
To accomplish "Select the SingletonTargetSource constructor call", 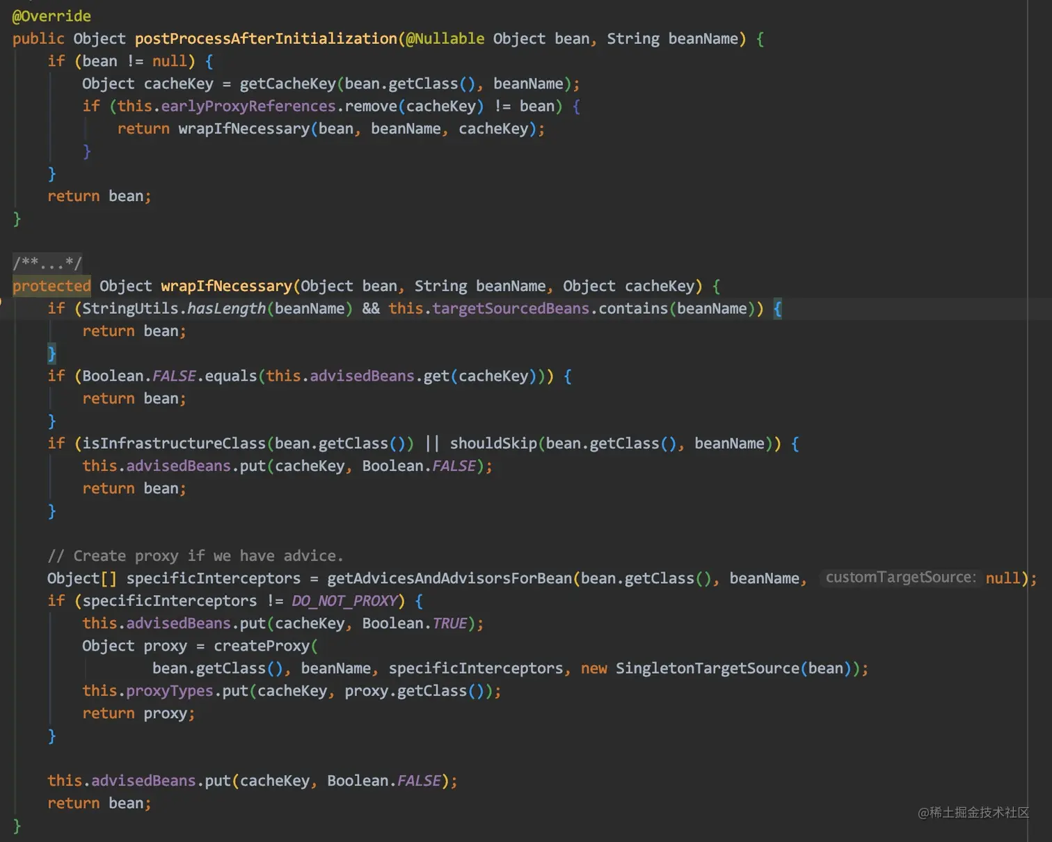I will click(x=707, y=668).
